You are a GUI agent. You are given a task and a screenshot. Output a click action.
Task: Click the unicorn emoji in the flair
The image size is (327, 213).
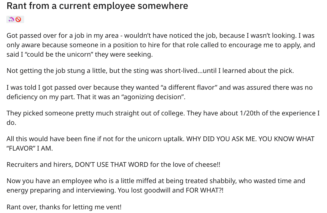11,19
